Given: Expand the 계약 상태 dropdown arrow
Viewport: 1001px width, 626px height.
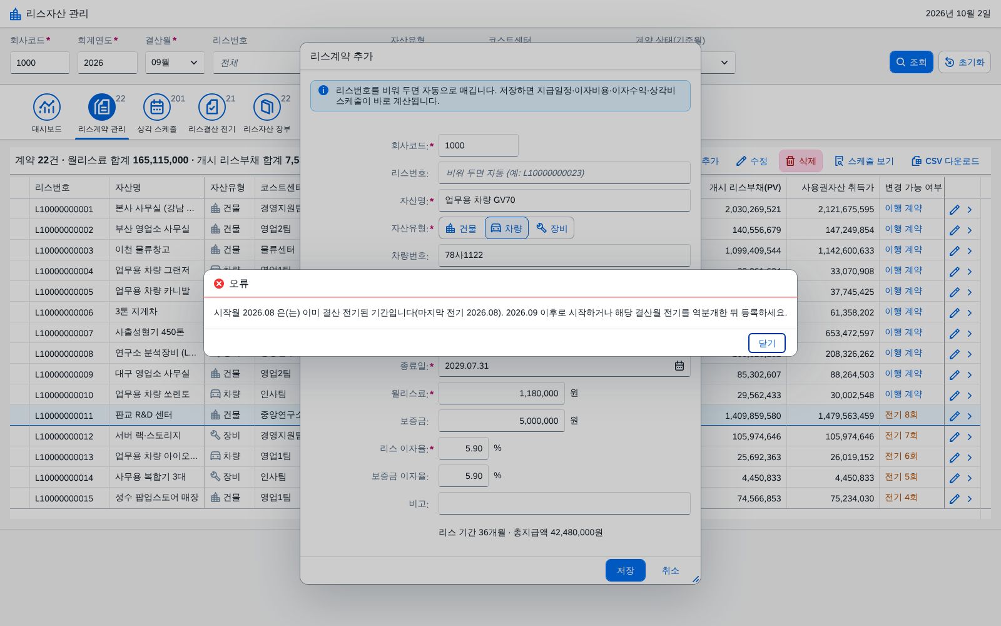Looking at the screenshot, I should point(724,63).
